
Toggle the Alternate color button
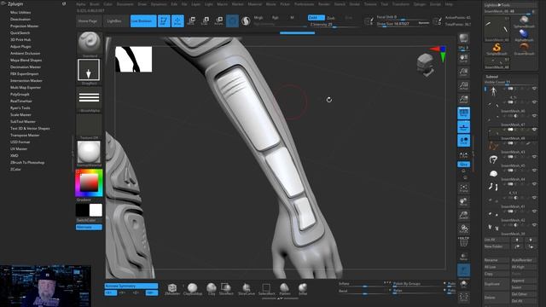pos(89,228)
